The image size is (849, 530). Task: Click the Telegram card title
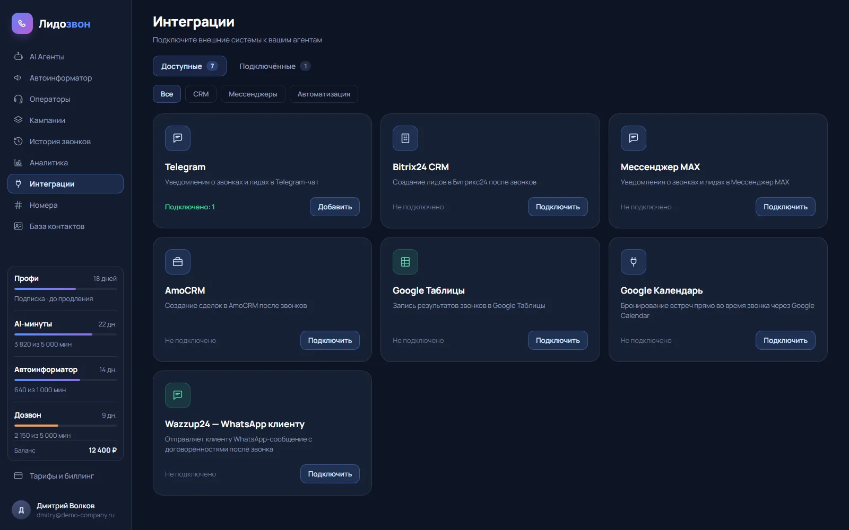(185, 167)
